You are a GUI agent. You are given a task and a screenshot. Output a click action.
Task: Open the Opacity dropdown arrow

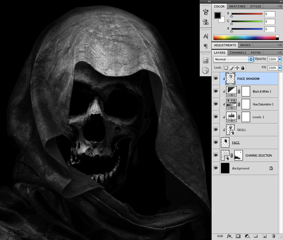(280, 59)
